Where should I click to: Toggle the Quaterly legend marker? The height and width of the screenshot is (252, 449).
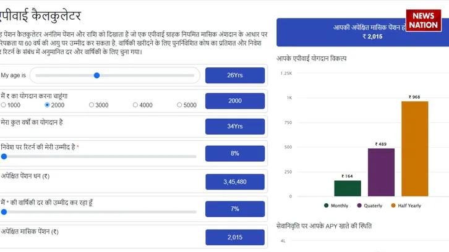(x=359, y=205)
